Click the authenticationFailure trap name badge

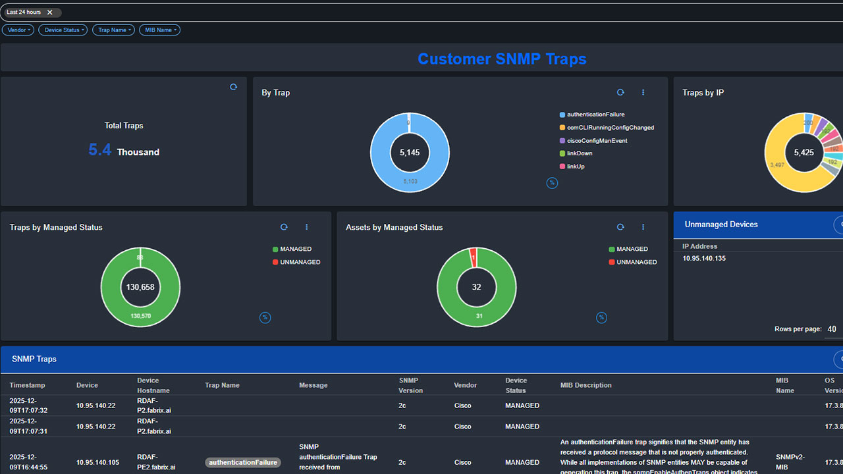[x=242, y=462]
